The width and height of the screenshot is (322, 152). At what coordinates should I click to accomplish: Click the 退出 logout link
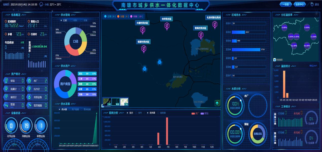click(317, 4)
